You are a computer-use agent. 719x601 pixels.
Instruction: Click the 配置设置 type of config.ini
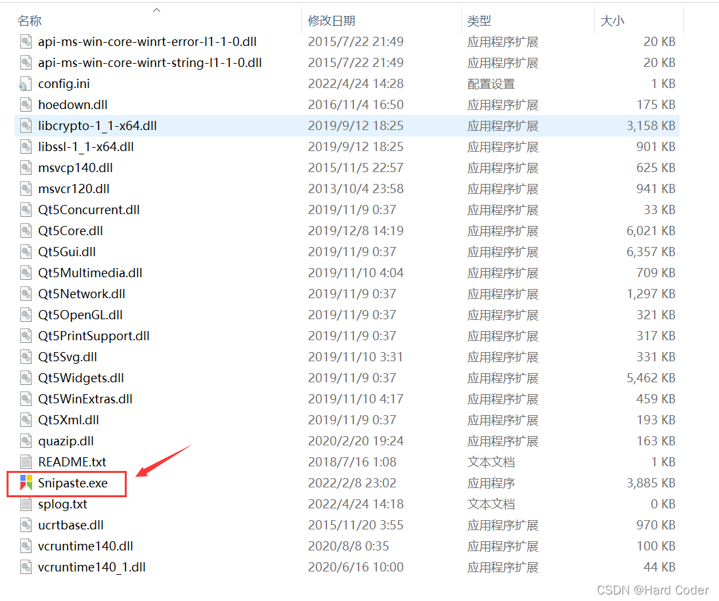[490, 84]
